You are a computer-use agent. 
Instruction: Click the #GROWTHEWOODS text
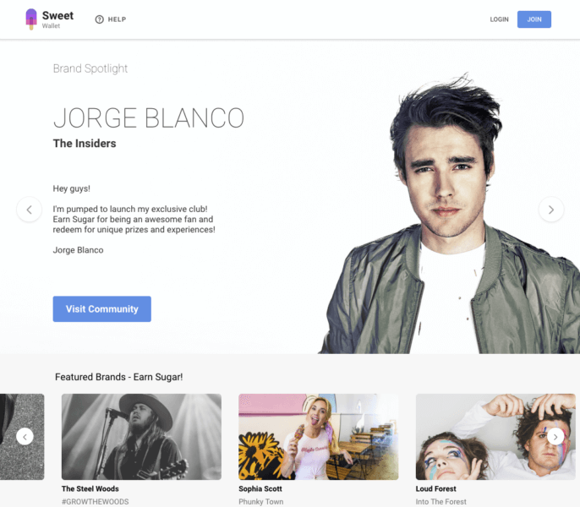click(95, 501)
